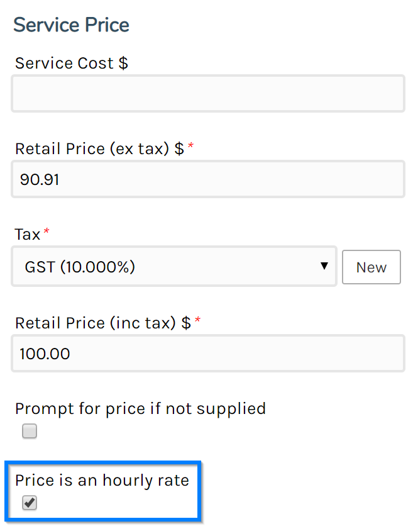Click the 100.00 inc tax value
This screenshot has height=531, width=418.
(45, 354)
